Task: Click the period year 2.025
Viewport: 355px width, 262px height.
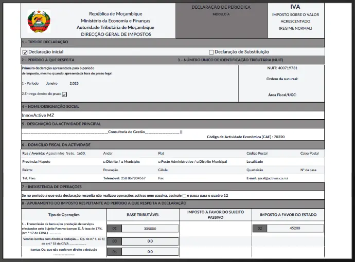Action: point(74,83)
